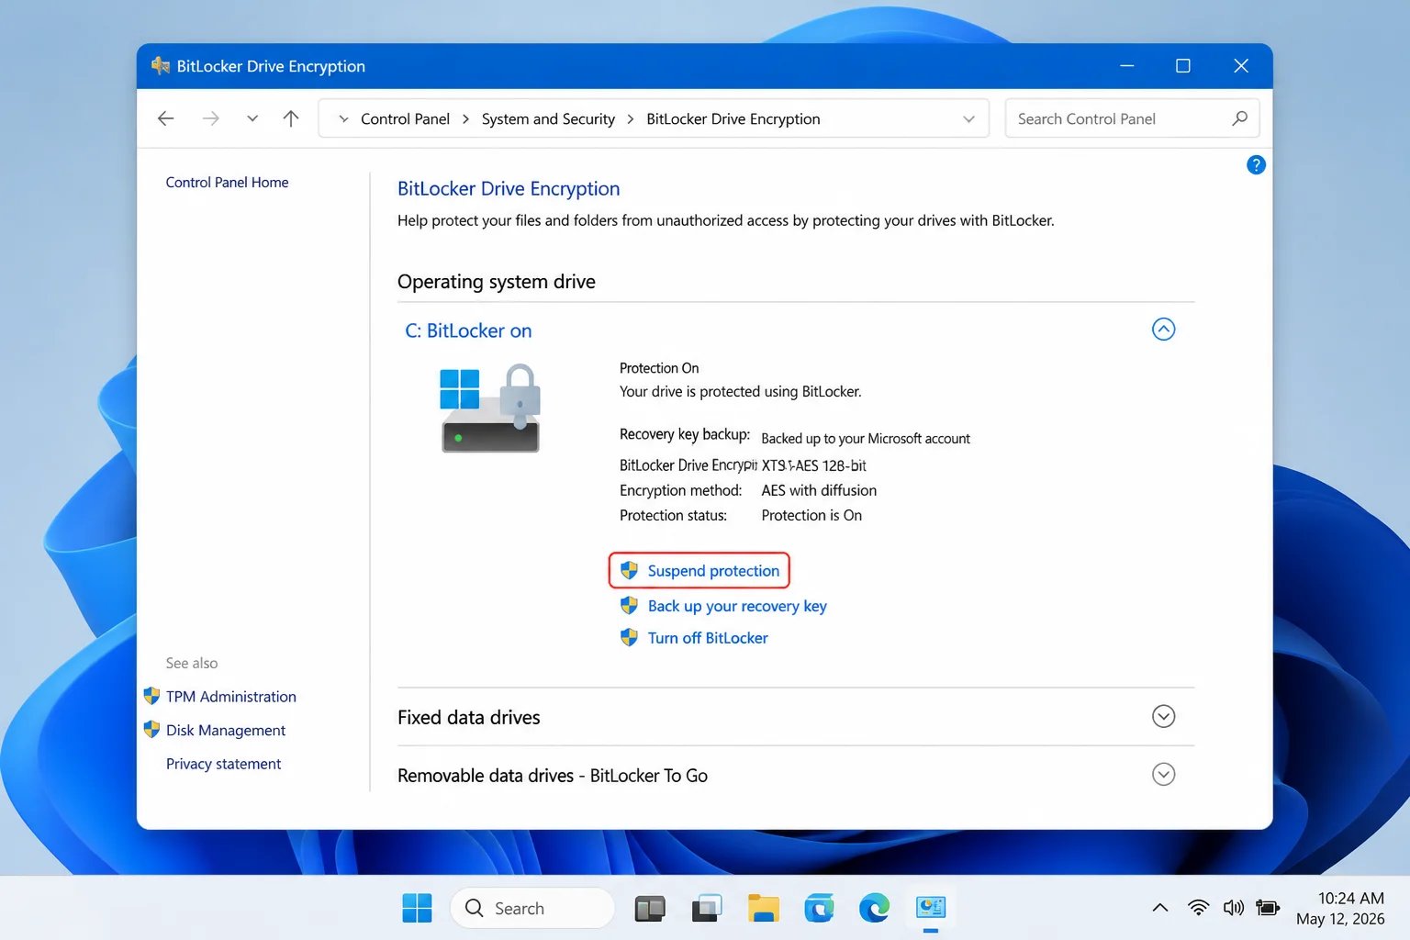Open the Wi-Fi network tray icon
The width and height of the screenshot is (1410, 940).
coord(1198,908)
